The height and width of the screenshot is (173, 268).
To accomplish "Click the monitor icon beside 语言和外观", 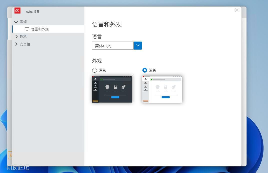I will (27, 29).
